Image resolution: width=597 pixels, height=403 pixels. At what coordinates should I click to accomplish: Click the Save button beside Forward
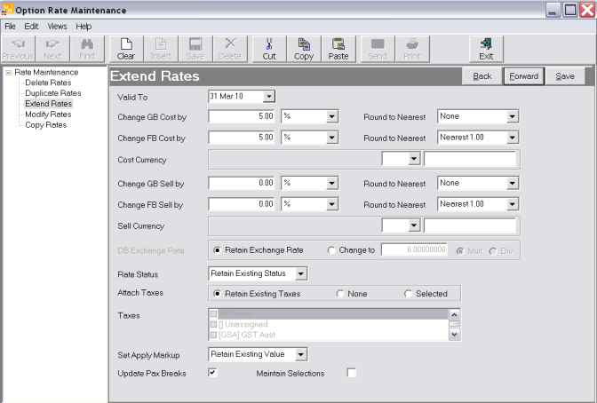click(x=565, y=76)
